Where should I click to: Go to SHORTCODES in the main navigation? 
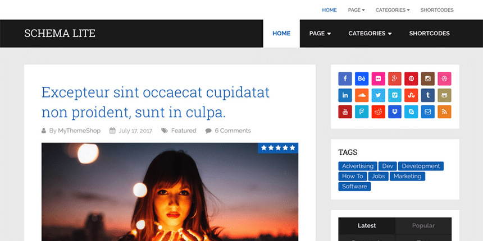pos(430,34)
